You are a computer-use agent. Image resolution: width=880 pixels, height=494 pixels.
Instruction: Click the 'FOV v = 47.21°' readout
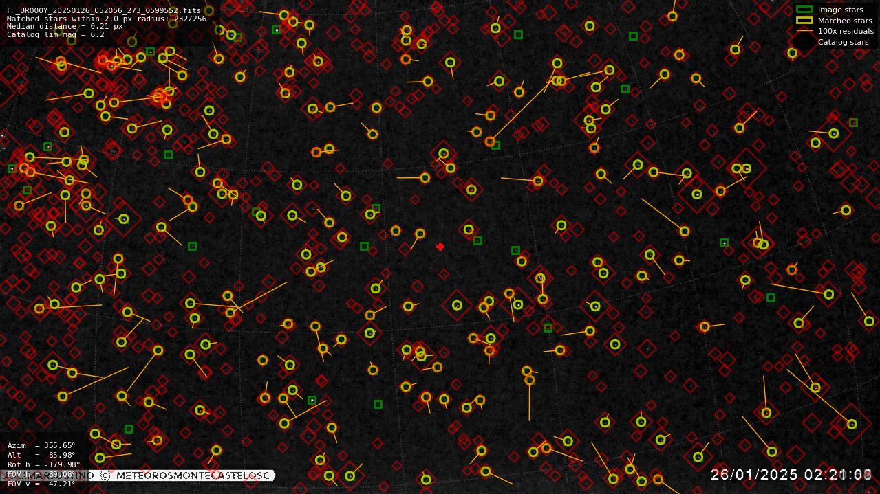[x=41, y=484]
